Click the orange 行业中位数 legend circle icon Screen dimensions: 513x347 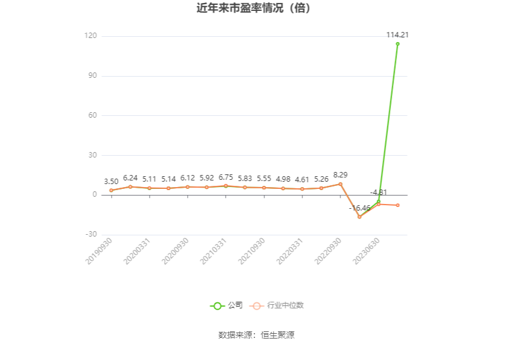click(256, 306)
